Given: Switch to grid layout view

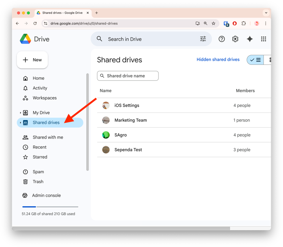Looking at the screenshot, I should pyautogui.click(x=269, y=60).
